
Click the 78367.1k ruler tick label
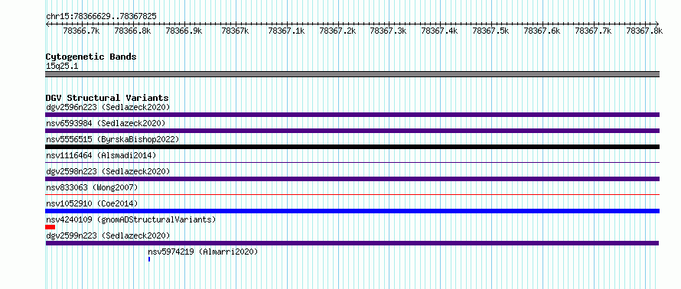[x=286, y=31]
